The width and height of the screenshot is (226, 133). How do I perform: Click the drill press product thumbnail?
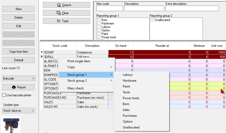coord(11,125)
